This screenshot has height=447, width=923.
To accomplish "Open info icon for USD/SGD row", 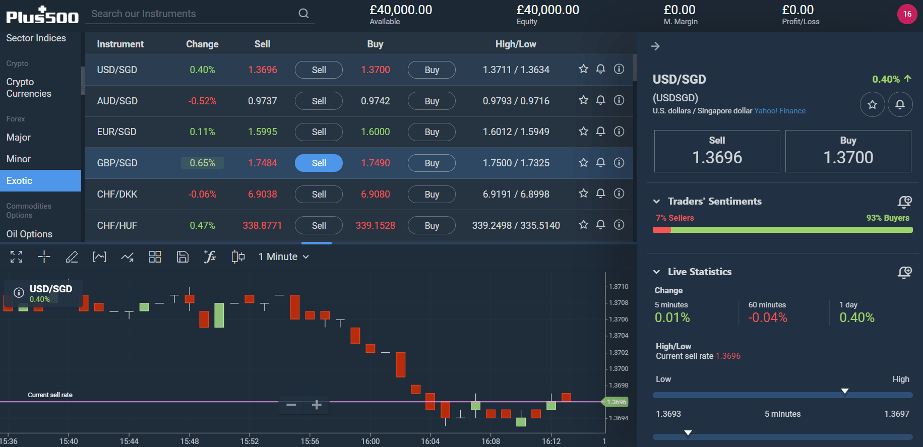I will (x=619, y=69).
